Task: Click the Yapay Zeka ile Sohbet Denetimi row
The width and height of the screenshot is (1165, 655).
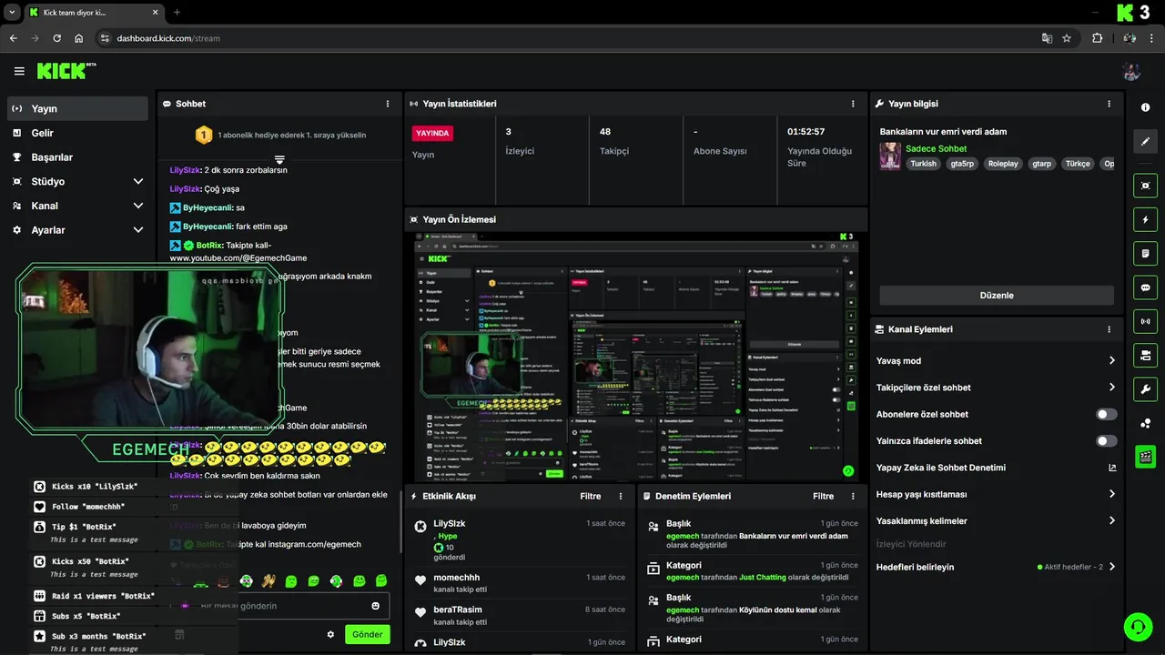Action: pos(997,468)
